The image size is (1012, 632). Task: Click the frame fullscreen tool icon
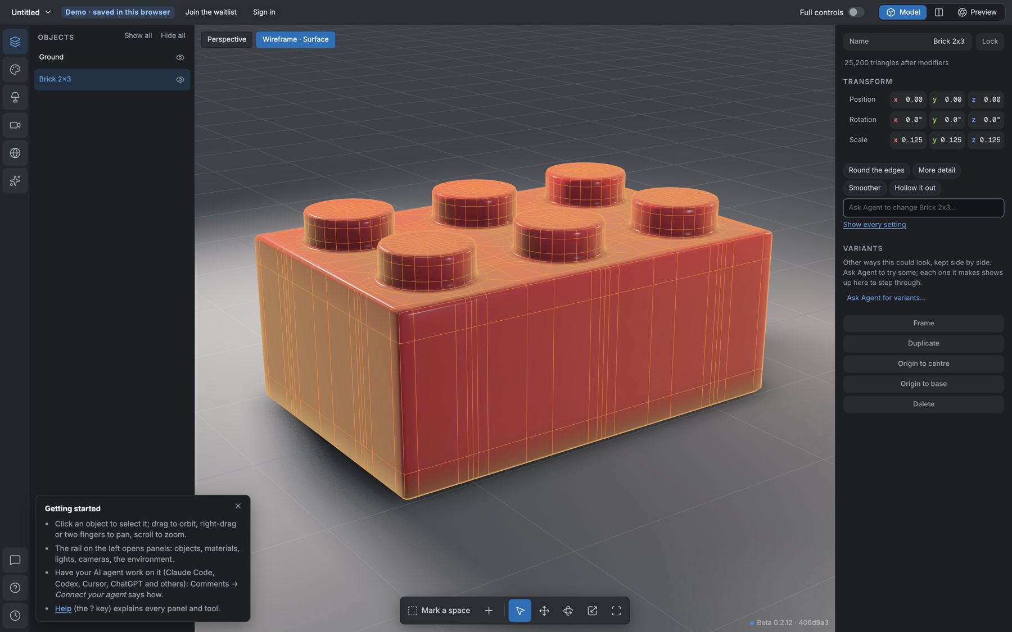616,611
